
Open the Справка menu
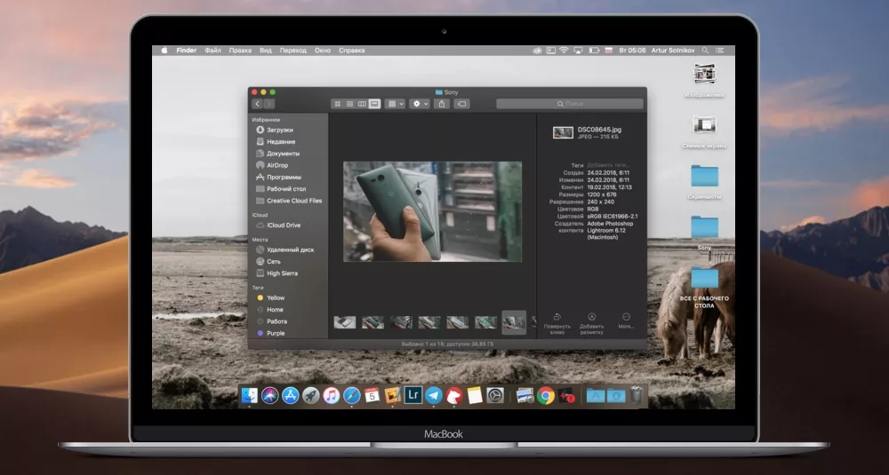tap(351, 51)
